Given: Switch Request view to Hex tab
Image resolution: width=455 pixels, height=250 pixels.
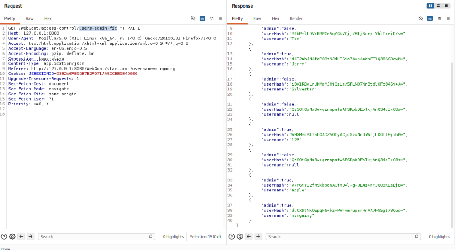Looking at the screenshot, I should click(48, 19).
